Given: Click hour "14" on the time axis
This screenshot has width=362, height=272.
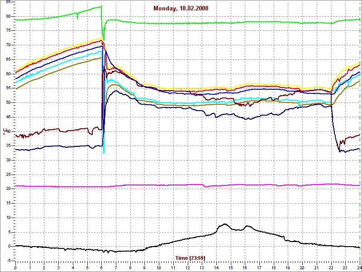Looking at the screenshot, I should (x=216, y=267).
